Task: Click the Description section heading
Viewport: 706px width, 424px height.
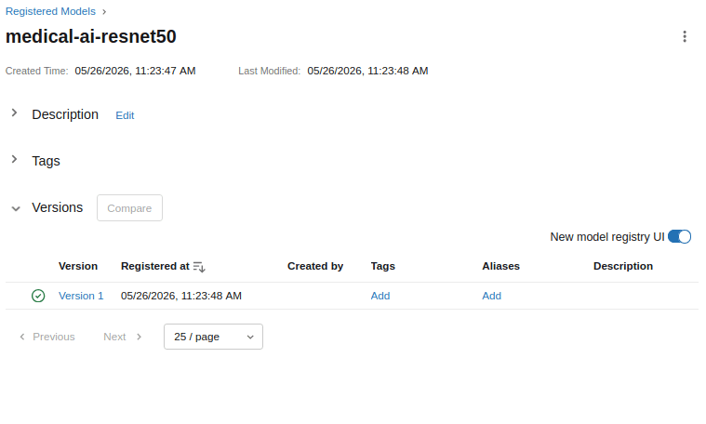Action: point(65,114)
